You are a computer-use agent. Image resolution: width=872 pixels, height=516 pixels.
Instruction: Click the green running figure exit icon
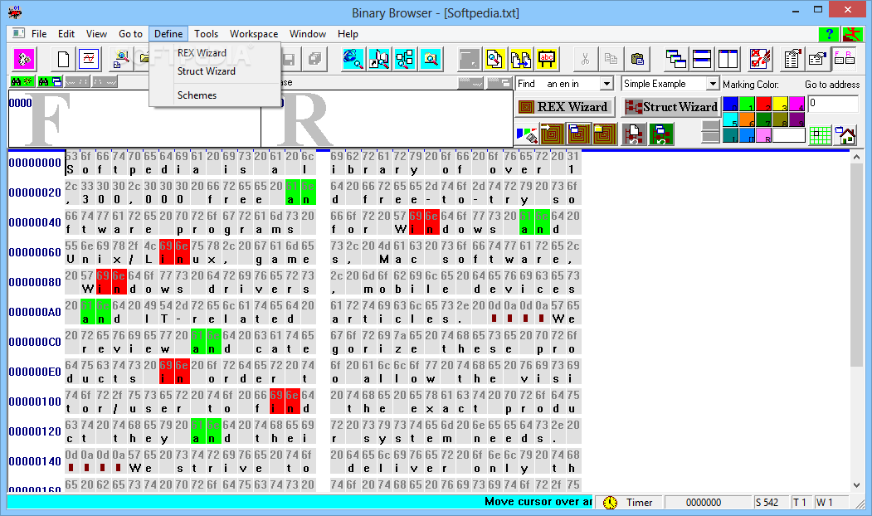pyautogui.click(x=851, y=34)
